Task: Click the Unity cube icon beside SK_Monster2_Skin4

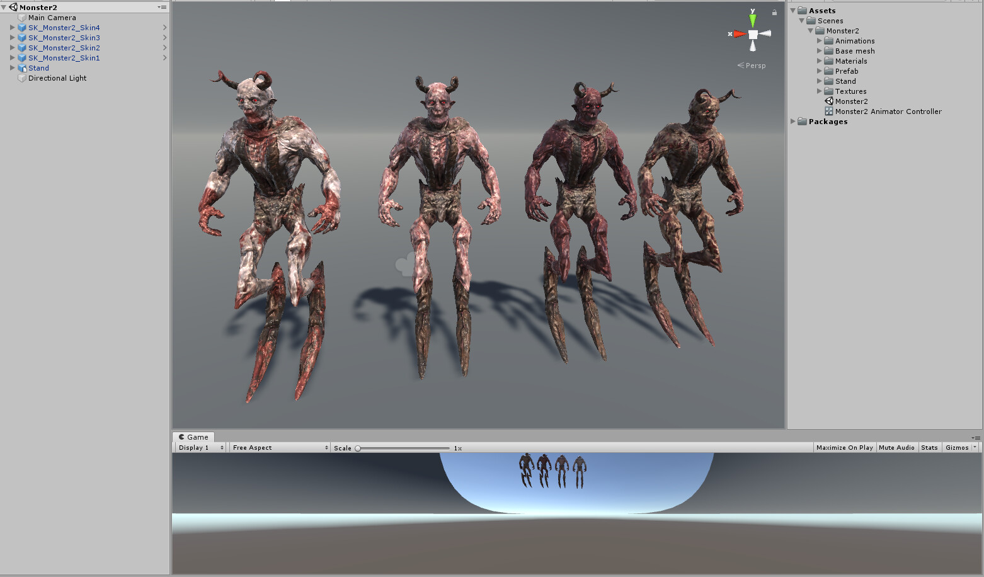Action: [21, 27]
